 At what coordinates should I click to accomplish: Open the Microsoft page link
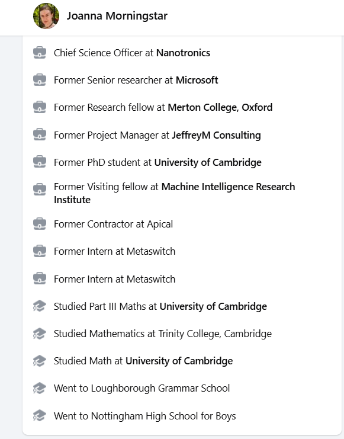point(197,80)
